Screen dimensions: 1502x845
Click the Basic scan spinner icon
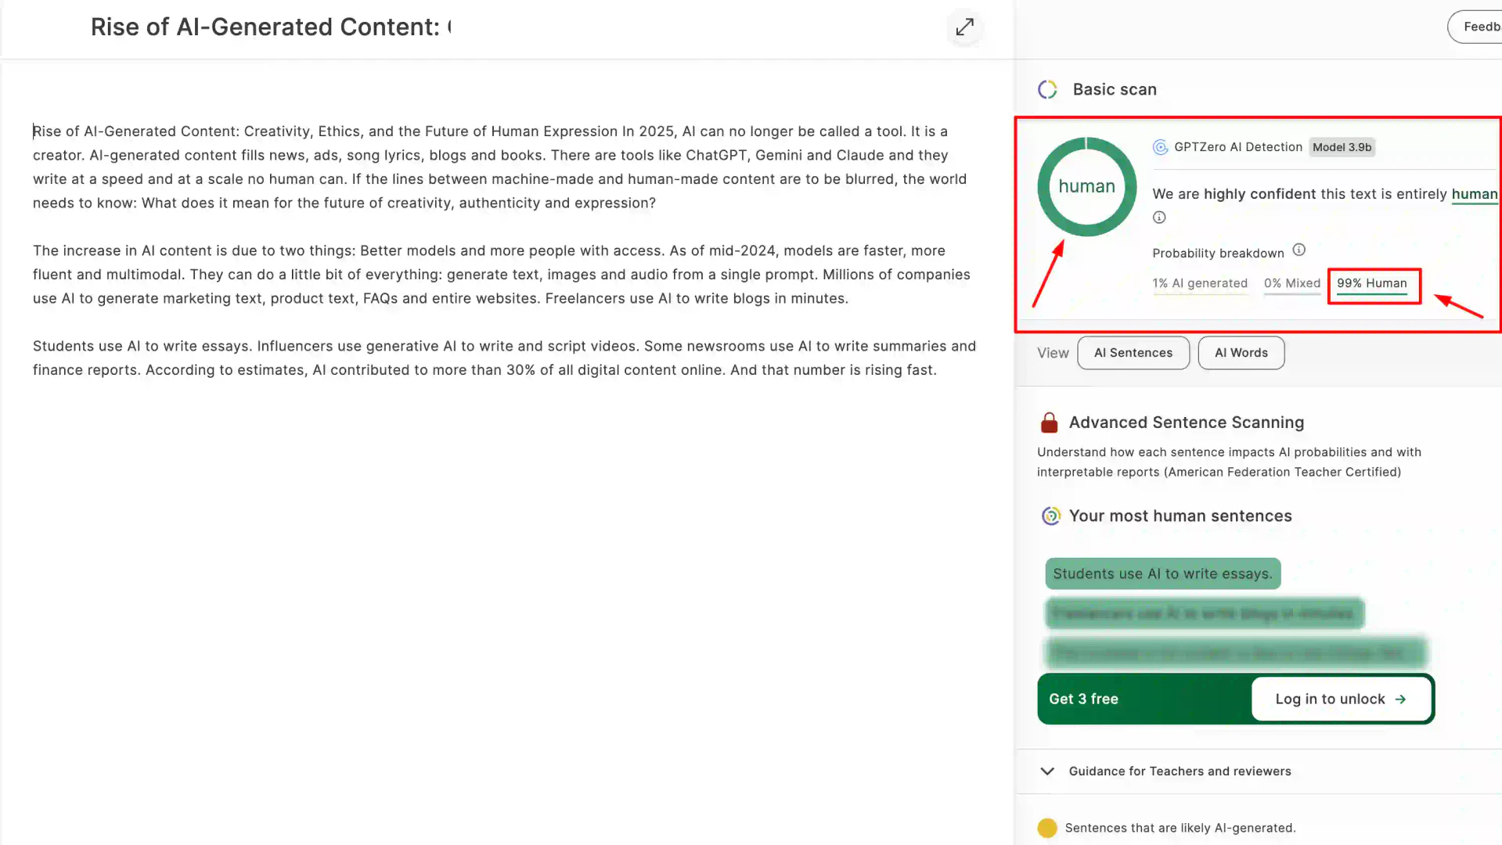pos(1047,90)
